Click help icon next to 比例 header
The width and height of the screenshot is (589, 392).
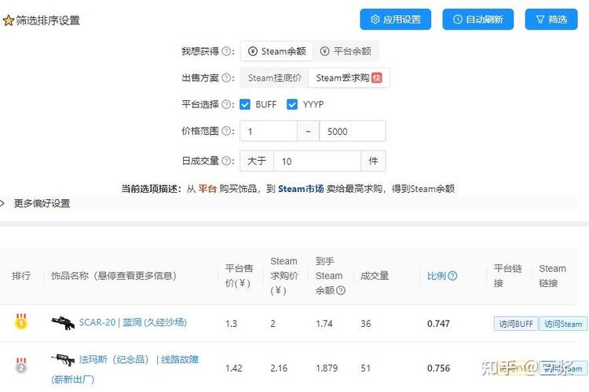pyautogui.click(x=452, y=276)
